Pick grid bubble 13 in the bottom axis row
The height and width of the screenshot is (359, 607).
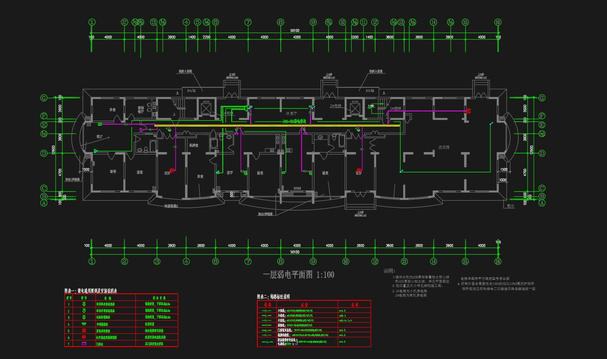coord(404,262)
